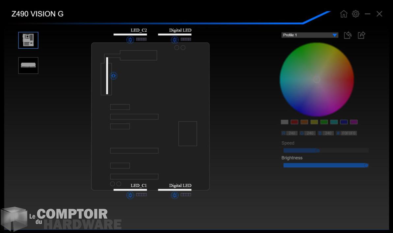Choose the yellow color swatch

[314, 122]
